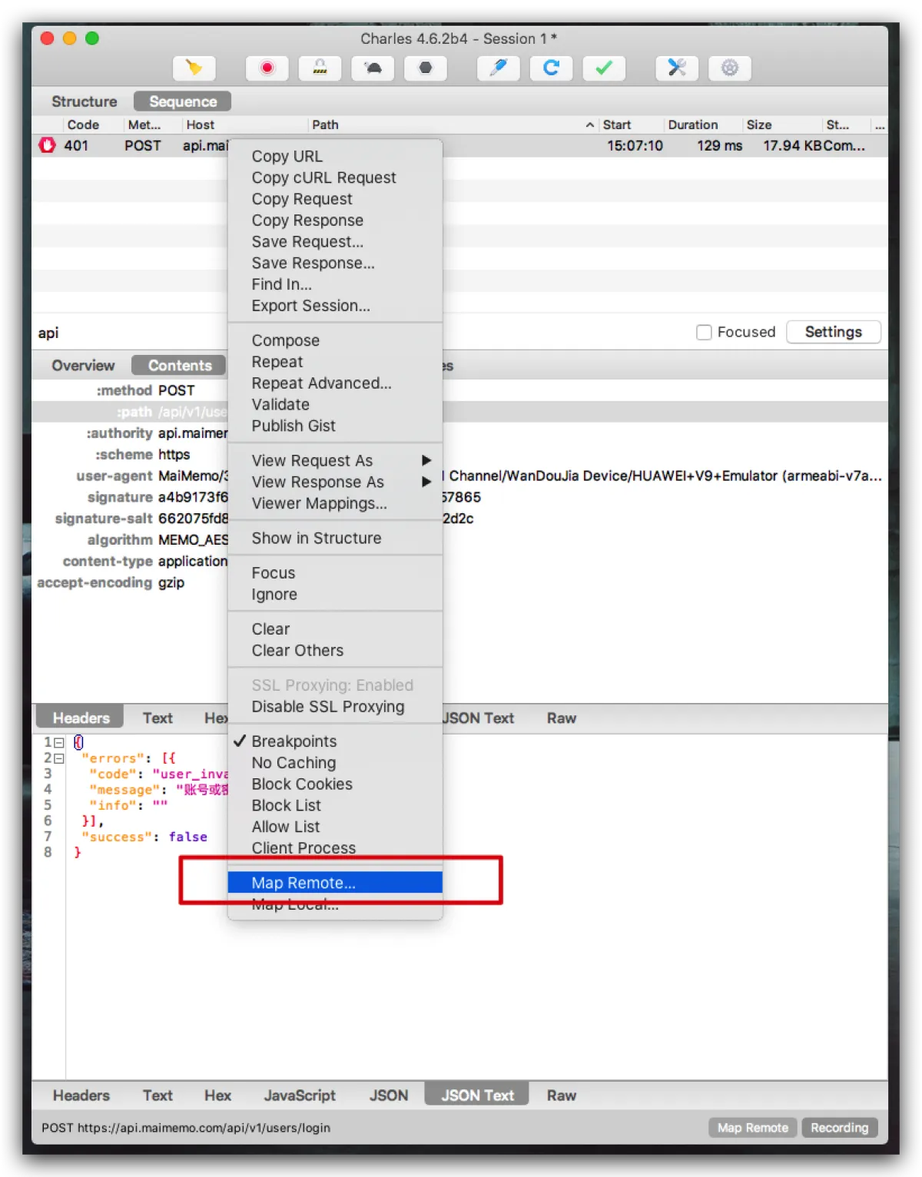Toggle breakpoints hexagon toolbar icon

425,68
